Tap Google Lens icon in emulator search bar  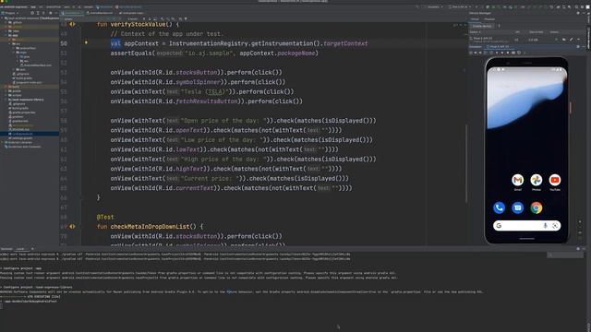555,225
